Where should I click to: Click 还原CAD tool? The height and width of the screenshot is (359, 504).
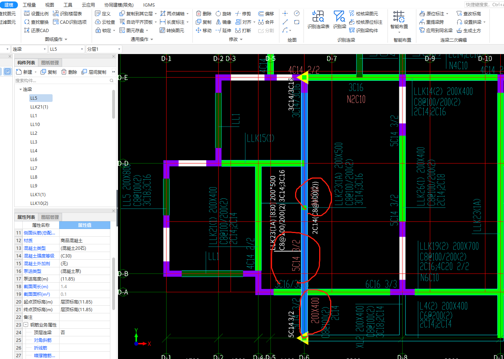click(36, 30)
